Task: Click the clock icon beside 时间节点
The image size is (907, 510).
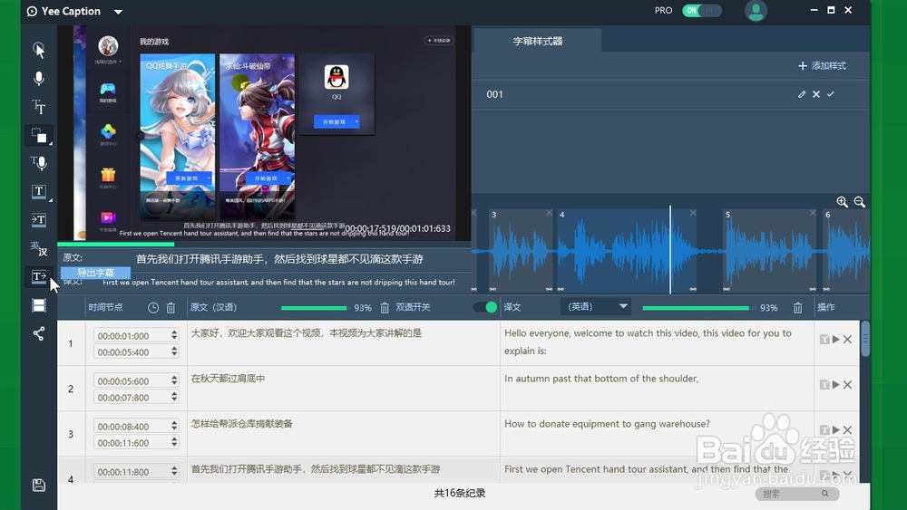Action: pyautogui.click(x=153, y=308)
